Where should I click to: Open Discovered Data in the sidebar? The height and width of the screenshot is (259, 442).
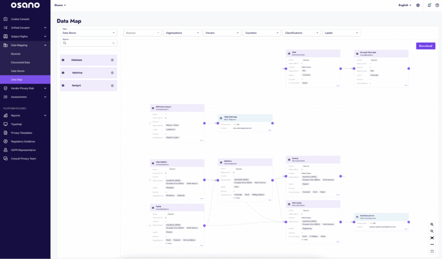20,62
